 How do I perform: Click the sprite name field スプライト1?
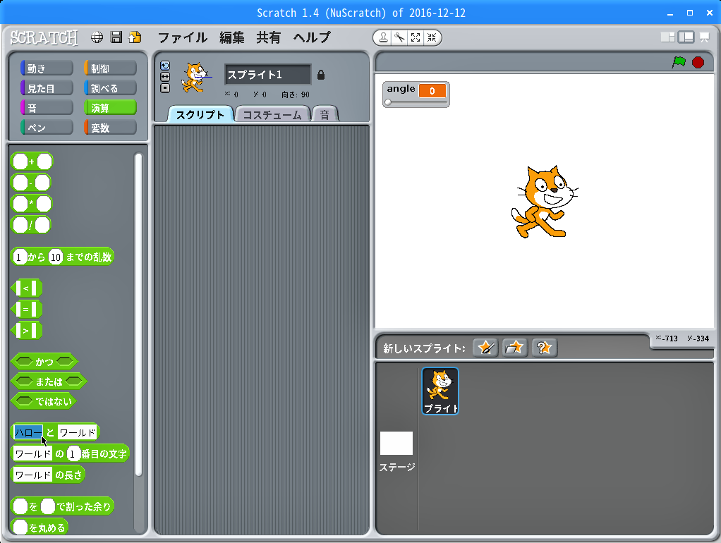pyautogui.click(x=267, y=75)
